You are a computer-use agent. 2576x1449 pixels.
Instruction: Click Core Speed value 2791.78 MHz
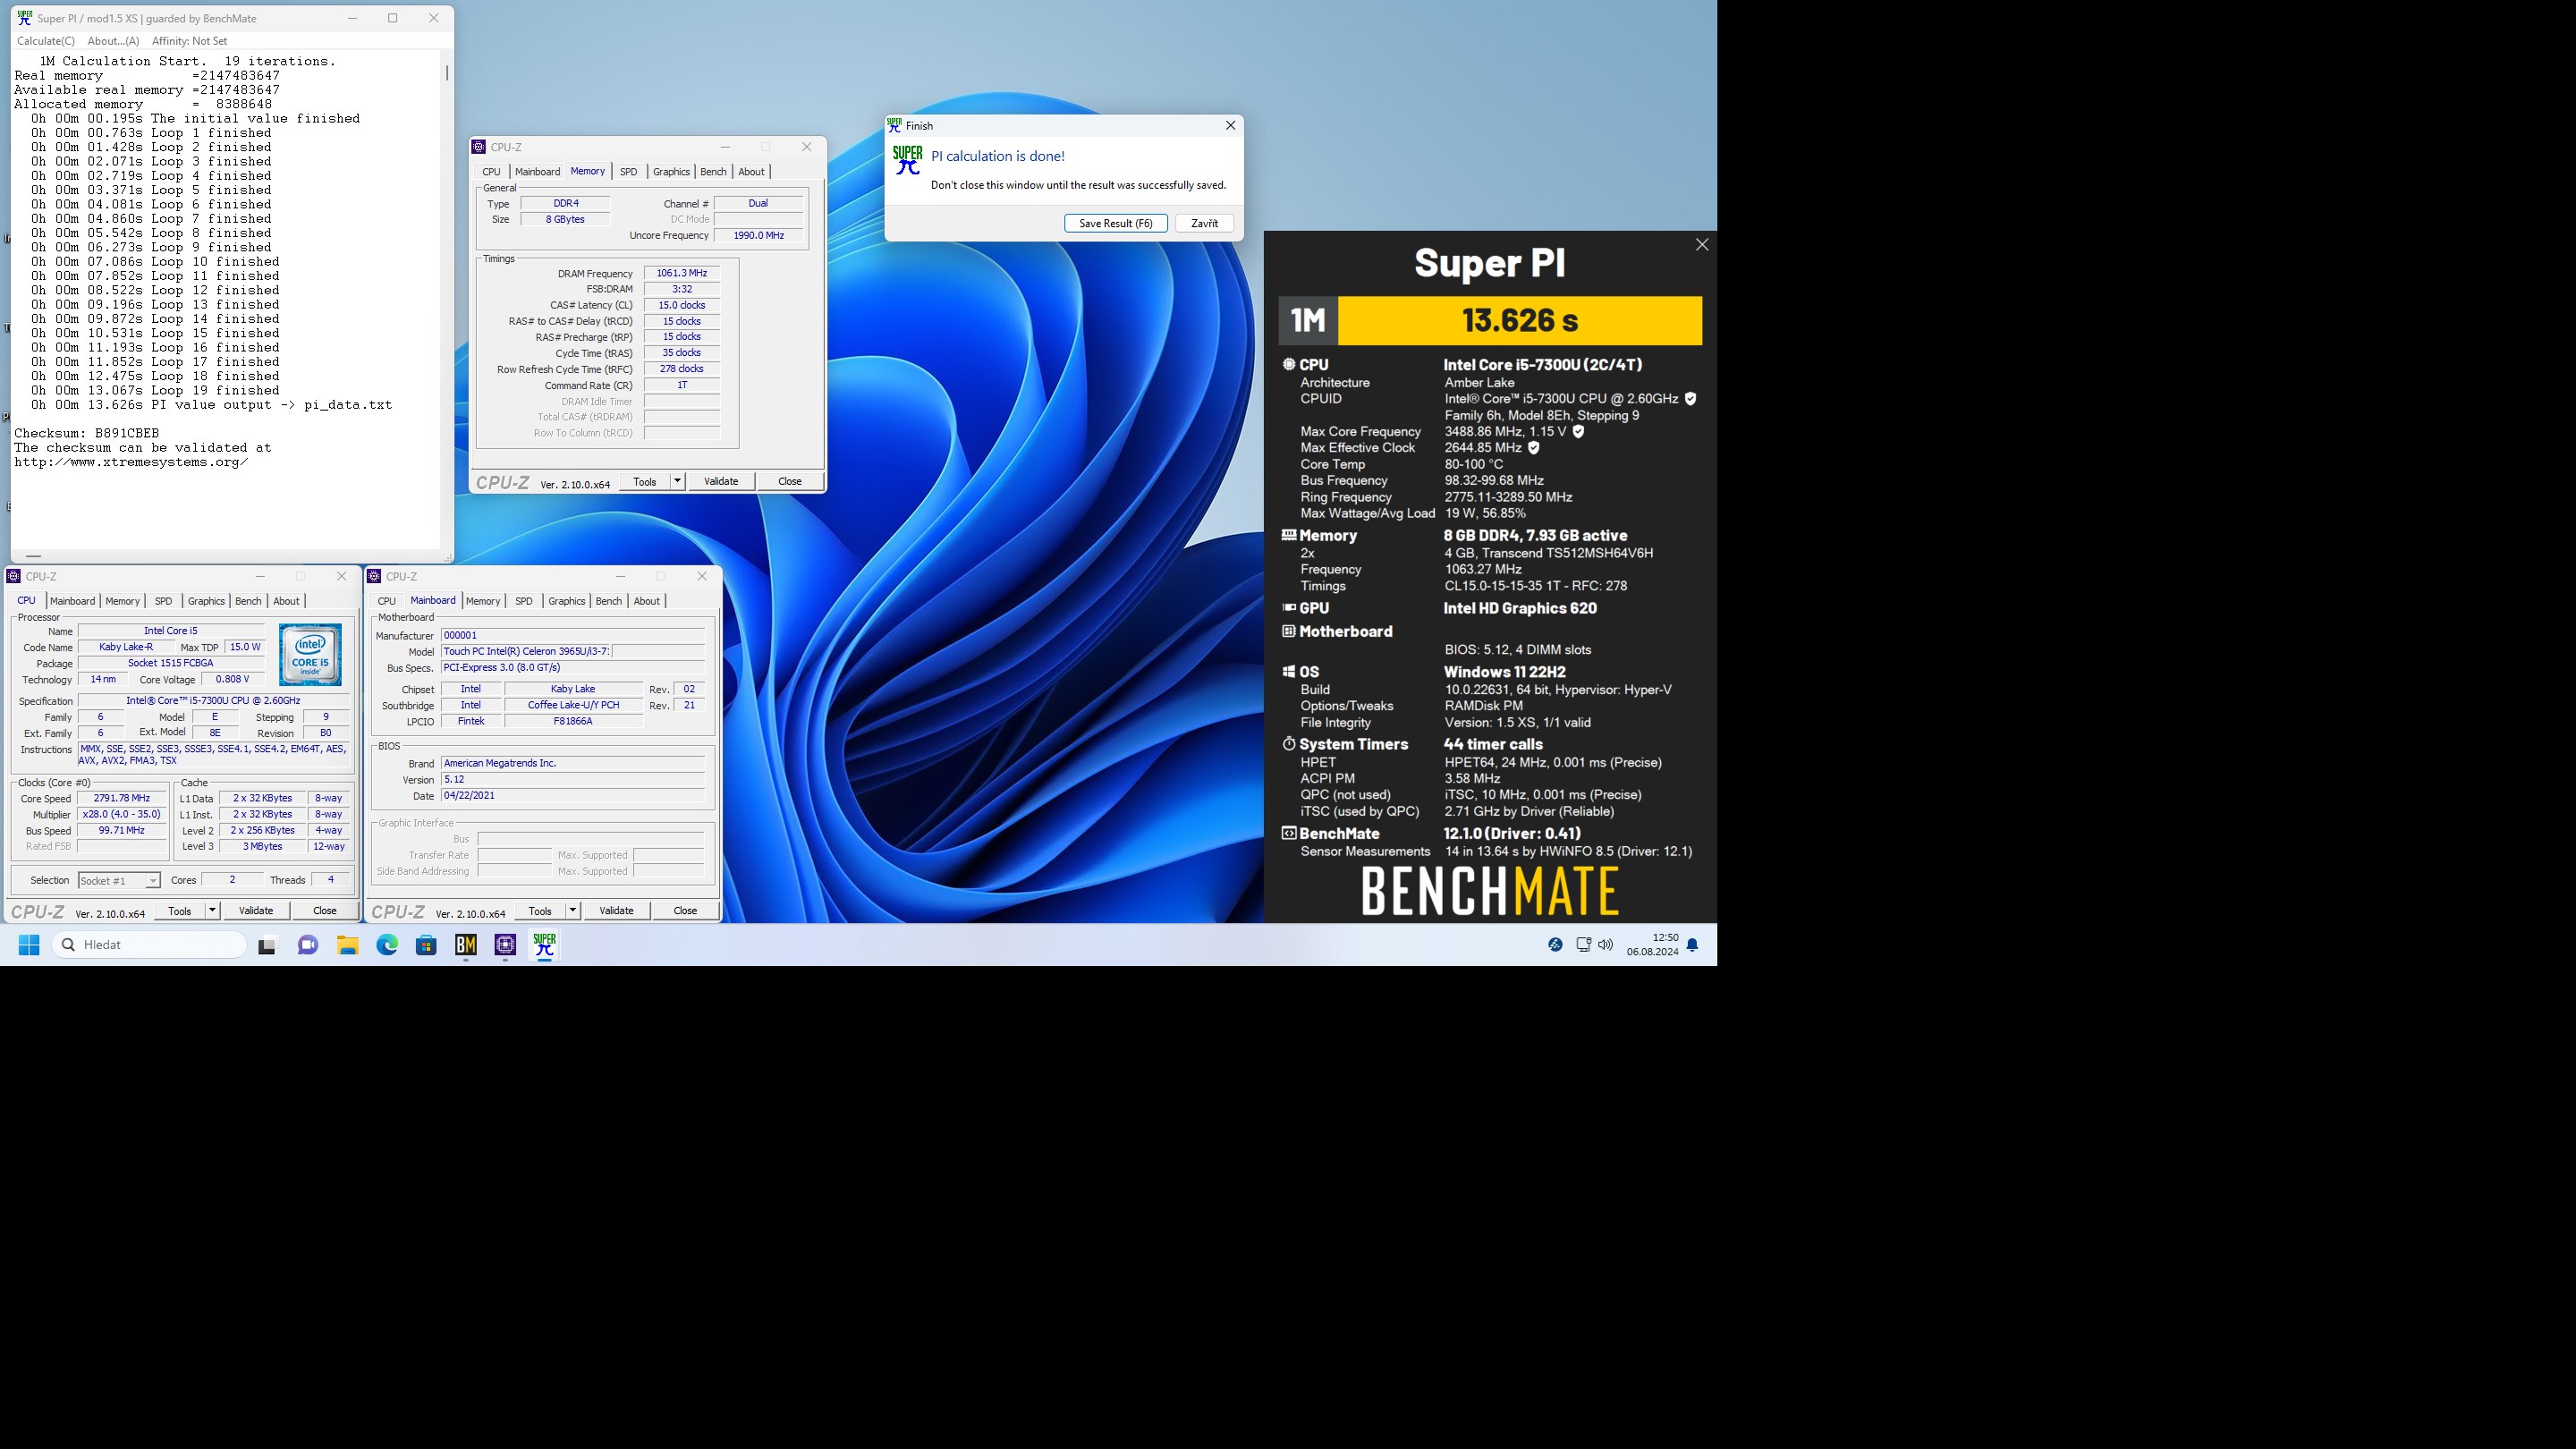(122, 799)
